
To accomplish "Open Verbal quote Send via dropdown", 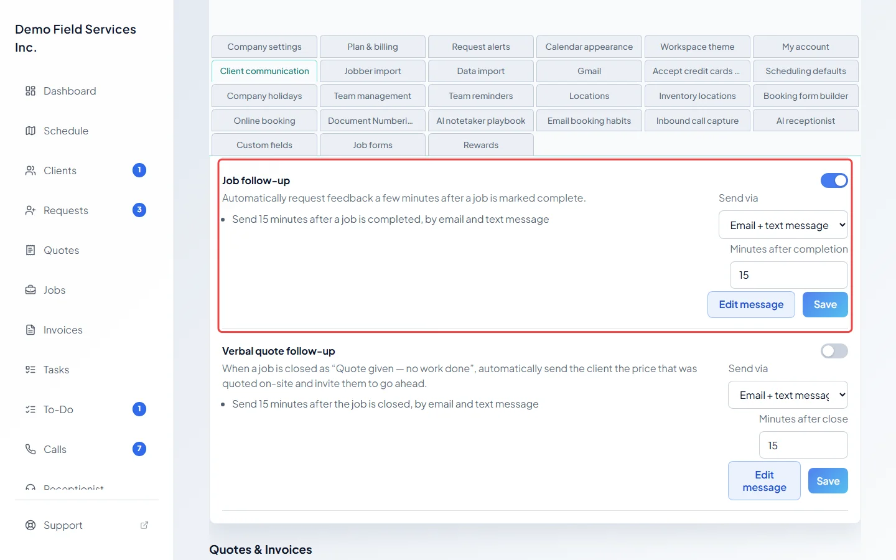I will click(x=788, y=395).
